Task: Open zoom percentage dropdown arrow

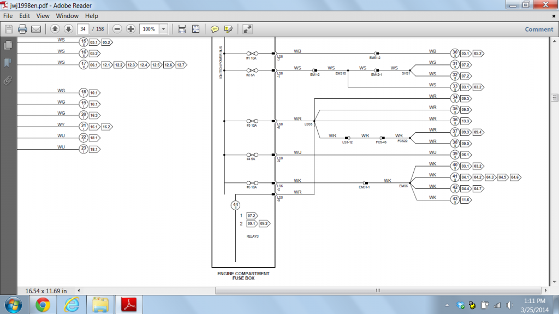Action: pos(164,29)
